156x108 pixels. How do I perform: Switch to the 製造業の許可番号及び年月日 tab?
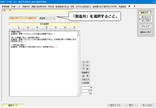(105, 7)
